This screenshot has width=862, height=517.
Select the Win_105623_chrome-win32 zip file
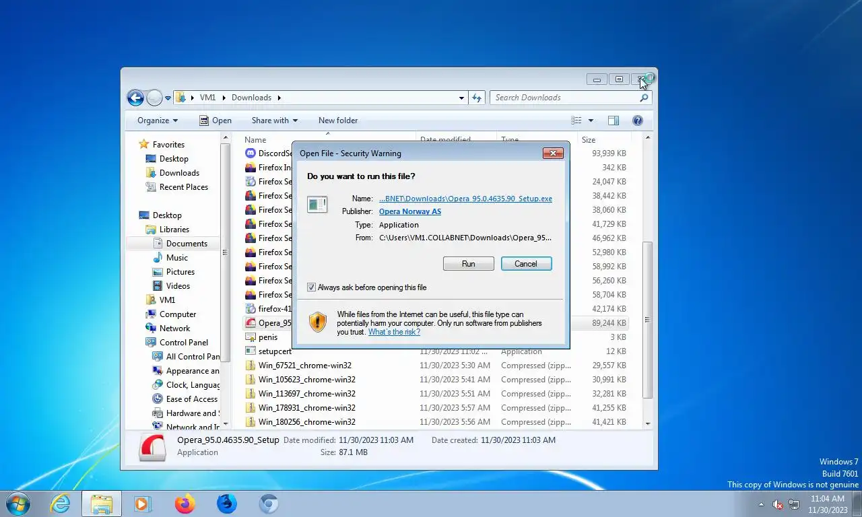[x=307, y=380]
